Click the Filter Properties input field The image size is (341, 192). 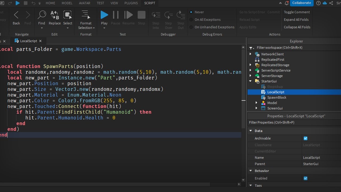(294, 122)
